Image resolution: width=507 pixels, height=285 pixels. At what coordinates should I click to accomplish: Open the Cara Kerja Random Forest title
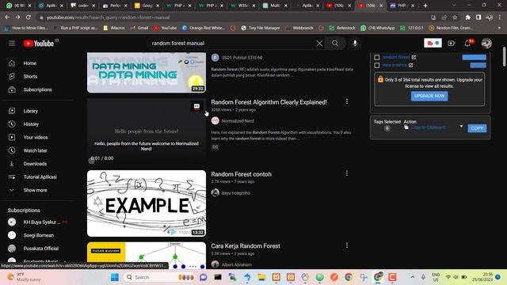pyautogui.click(x=246, y=246)
